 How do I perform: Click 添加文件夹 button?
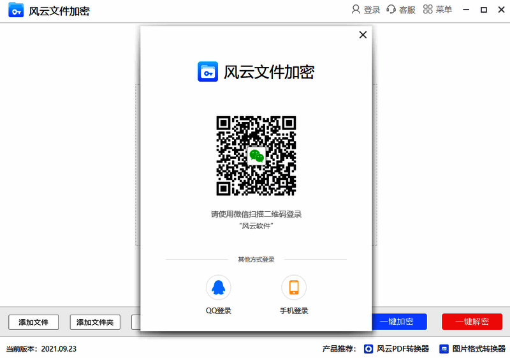click(x=95, y=322)
